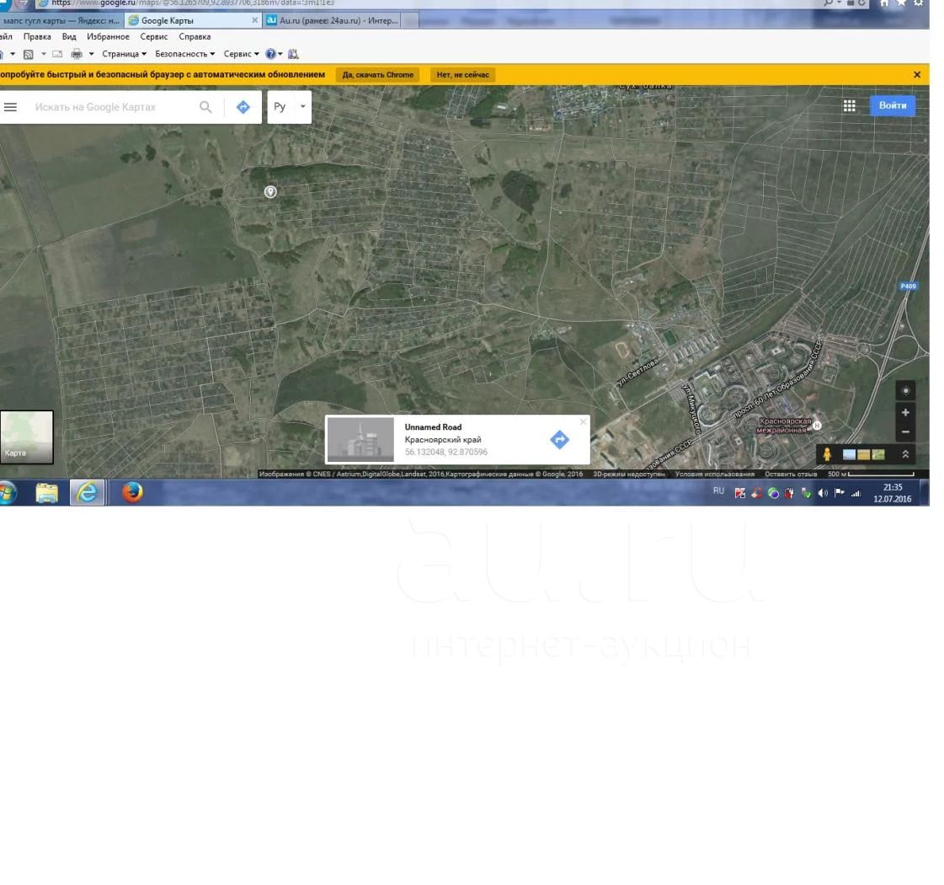Screen dimensions: 944x885
Task: Sign in with Войти button
Action: [893, 105]
